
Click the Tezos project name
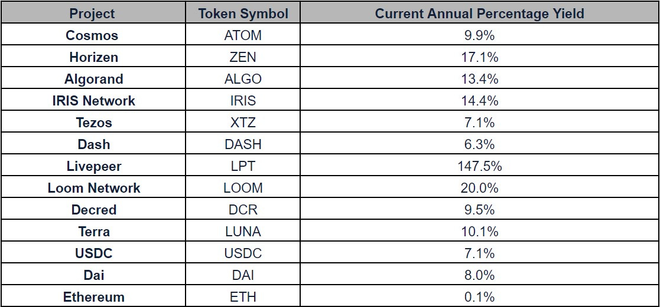click(x=93, y=123)
